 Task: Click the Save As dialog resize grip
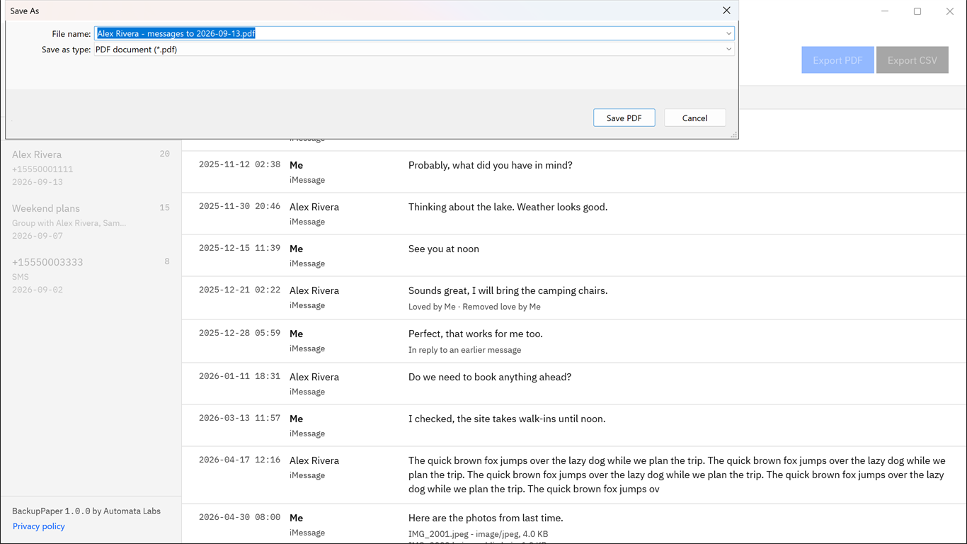(x=733, y=135)
